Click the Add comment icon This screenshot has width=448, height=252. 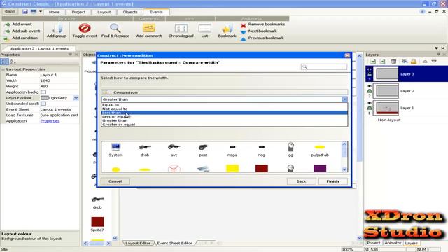coord(148,28)
